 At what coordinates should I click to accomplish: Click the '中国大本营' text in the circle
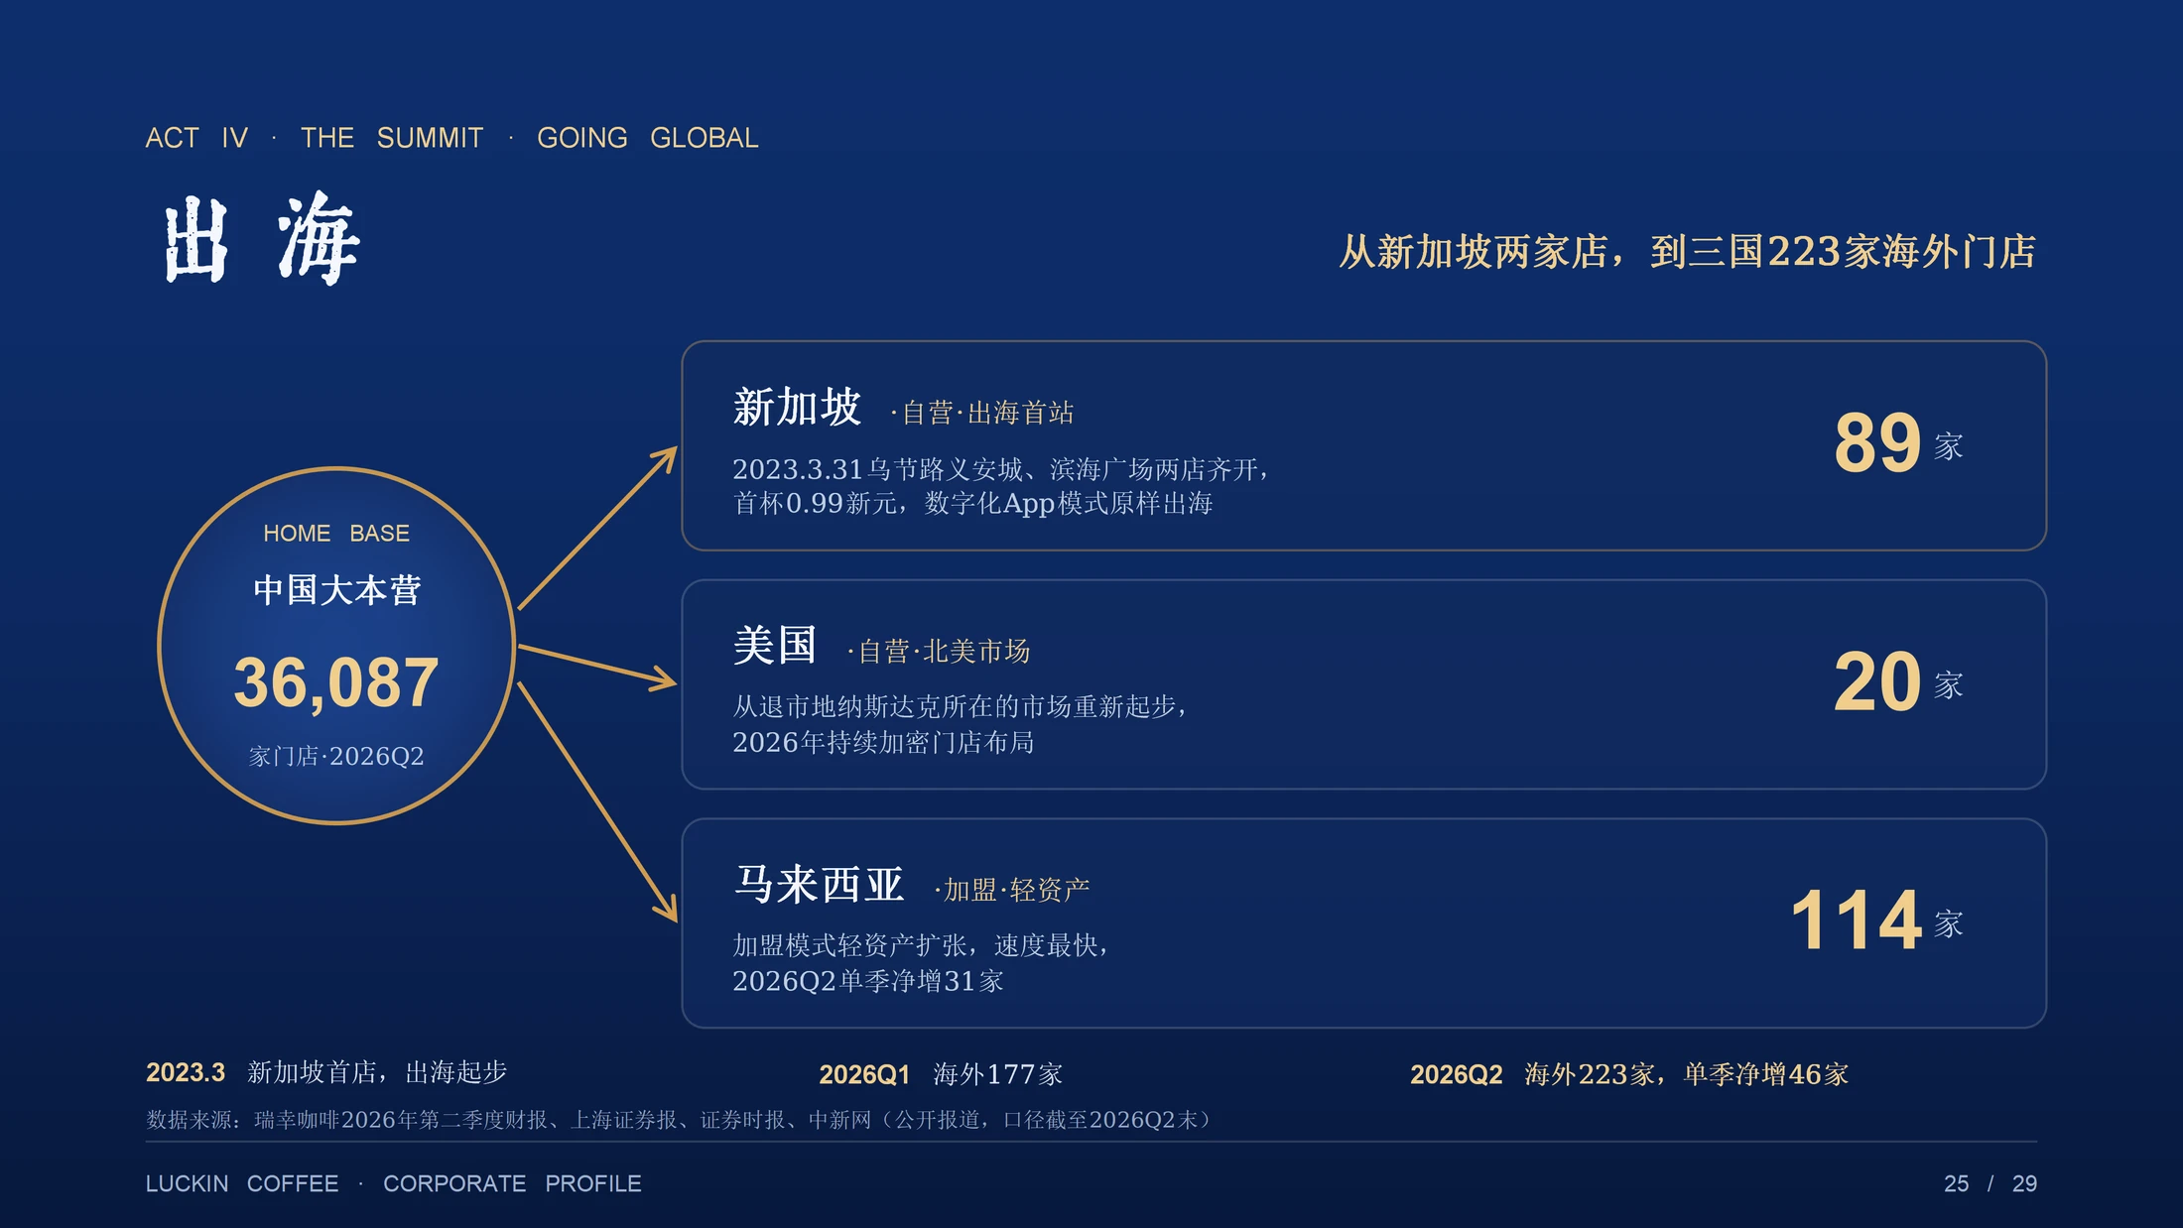[x=336, y=590]
